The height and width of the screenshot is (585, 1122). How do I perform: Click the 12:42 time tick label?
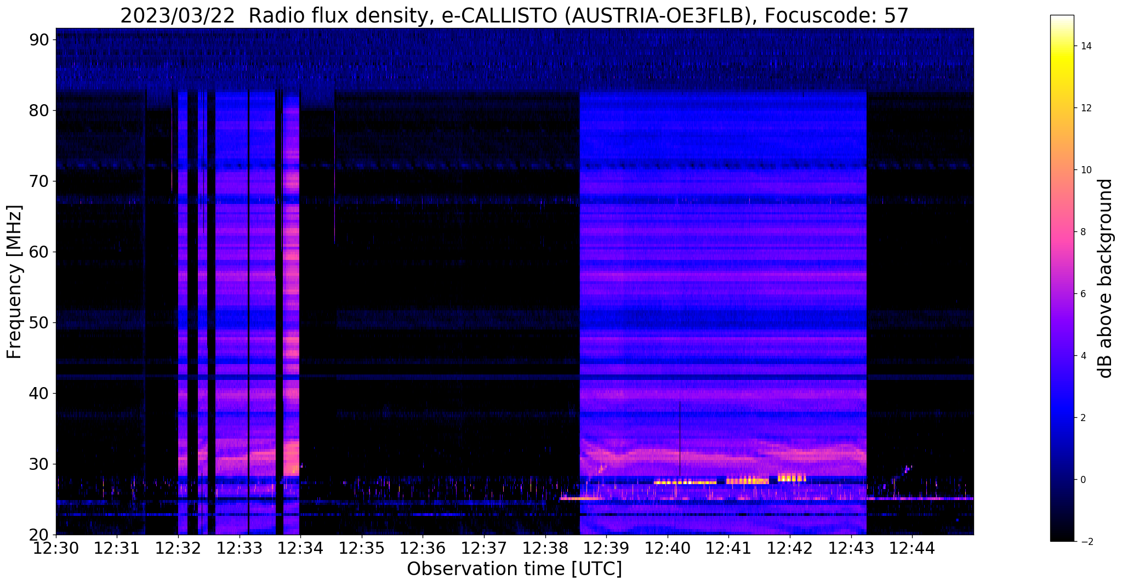tap(790, 548)
